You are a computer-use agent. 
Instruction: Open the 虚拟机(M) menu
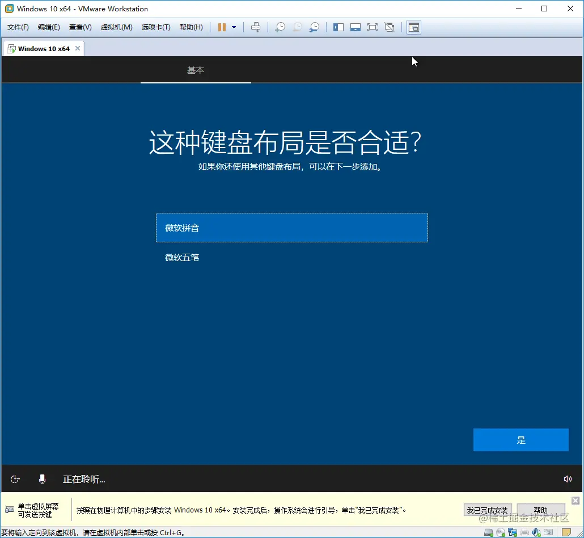[x=117, y=27]
